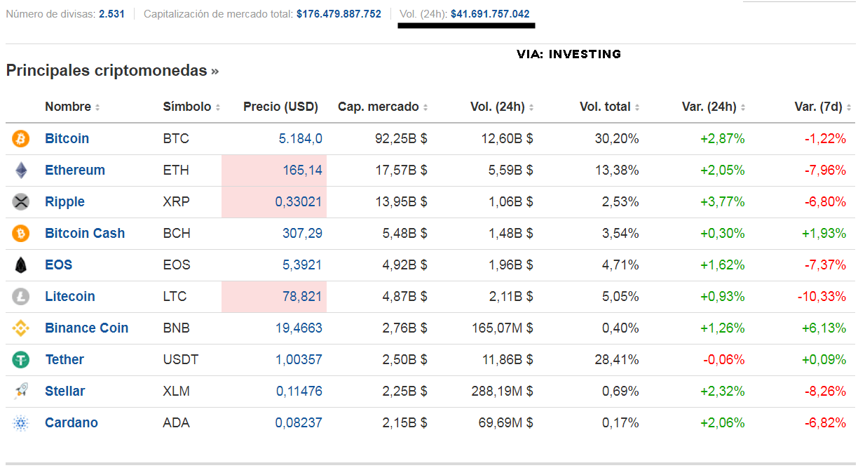Click the Ethereum diamond logo icon
The height and width of the screenshot is (468, 865).
(21, 171)
